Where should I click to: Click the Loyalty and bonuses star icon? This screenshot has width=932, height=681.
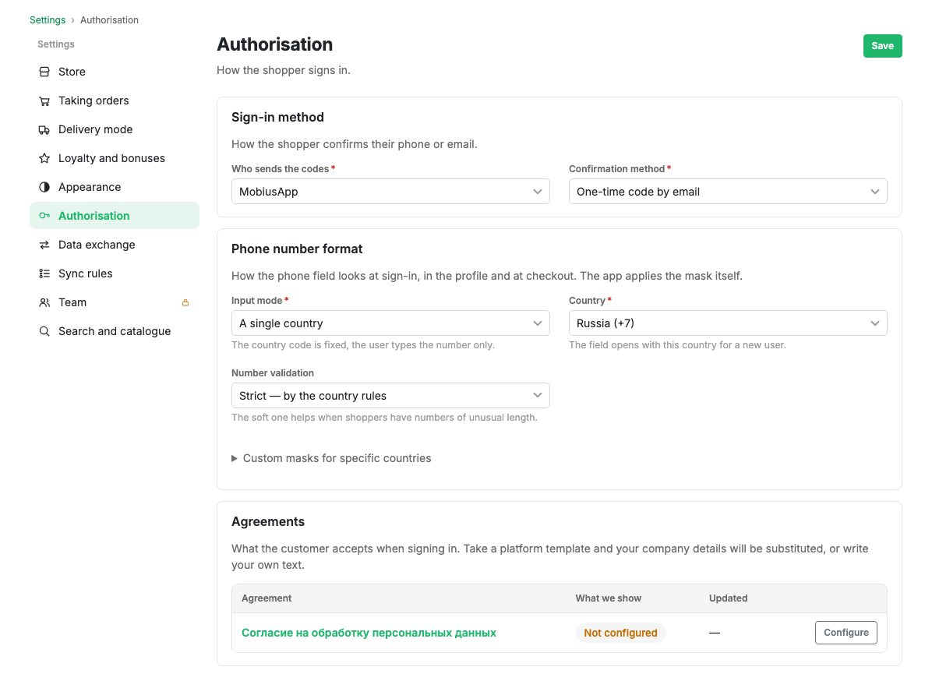coord(44,159)
